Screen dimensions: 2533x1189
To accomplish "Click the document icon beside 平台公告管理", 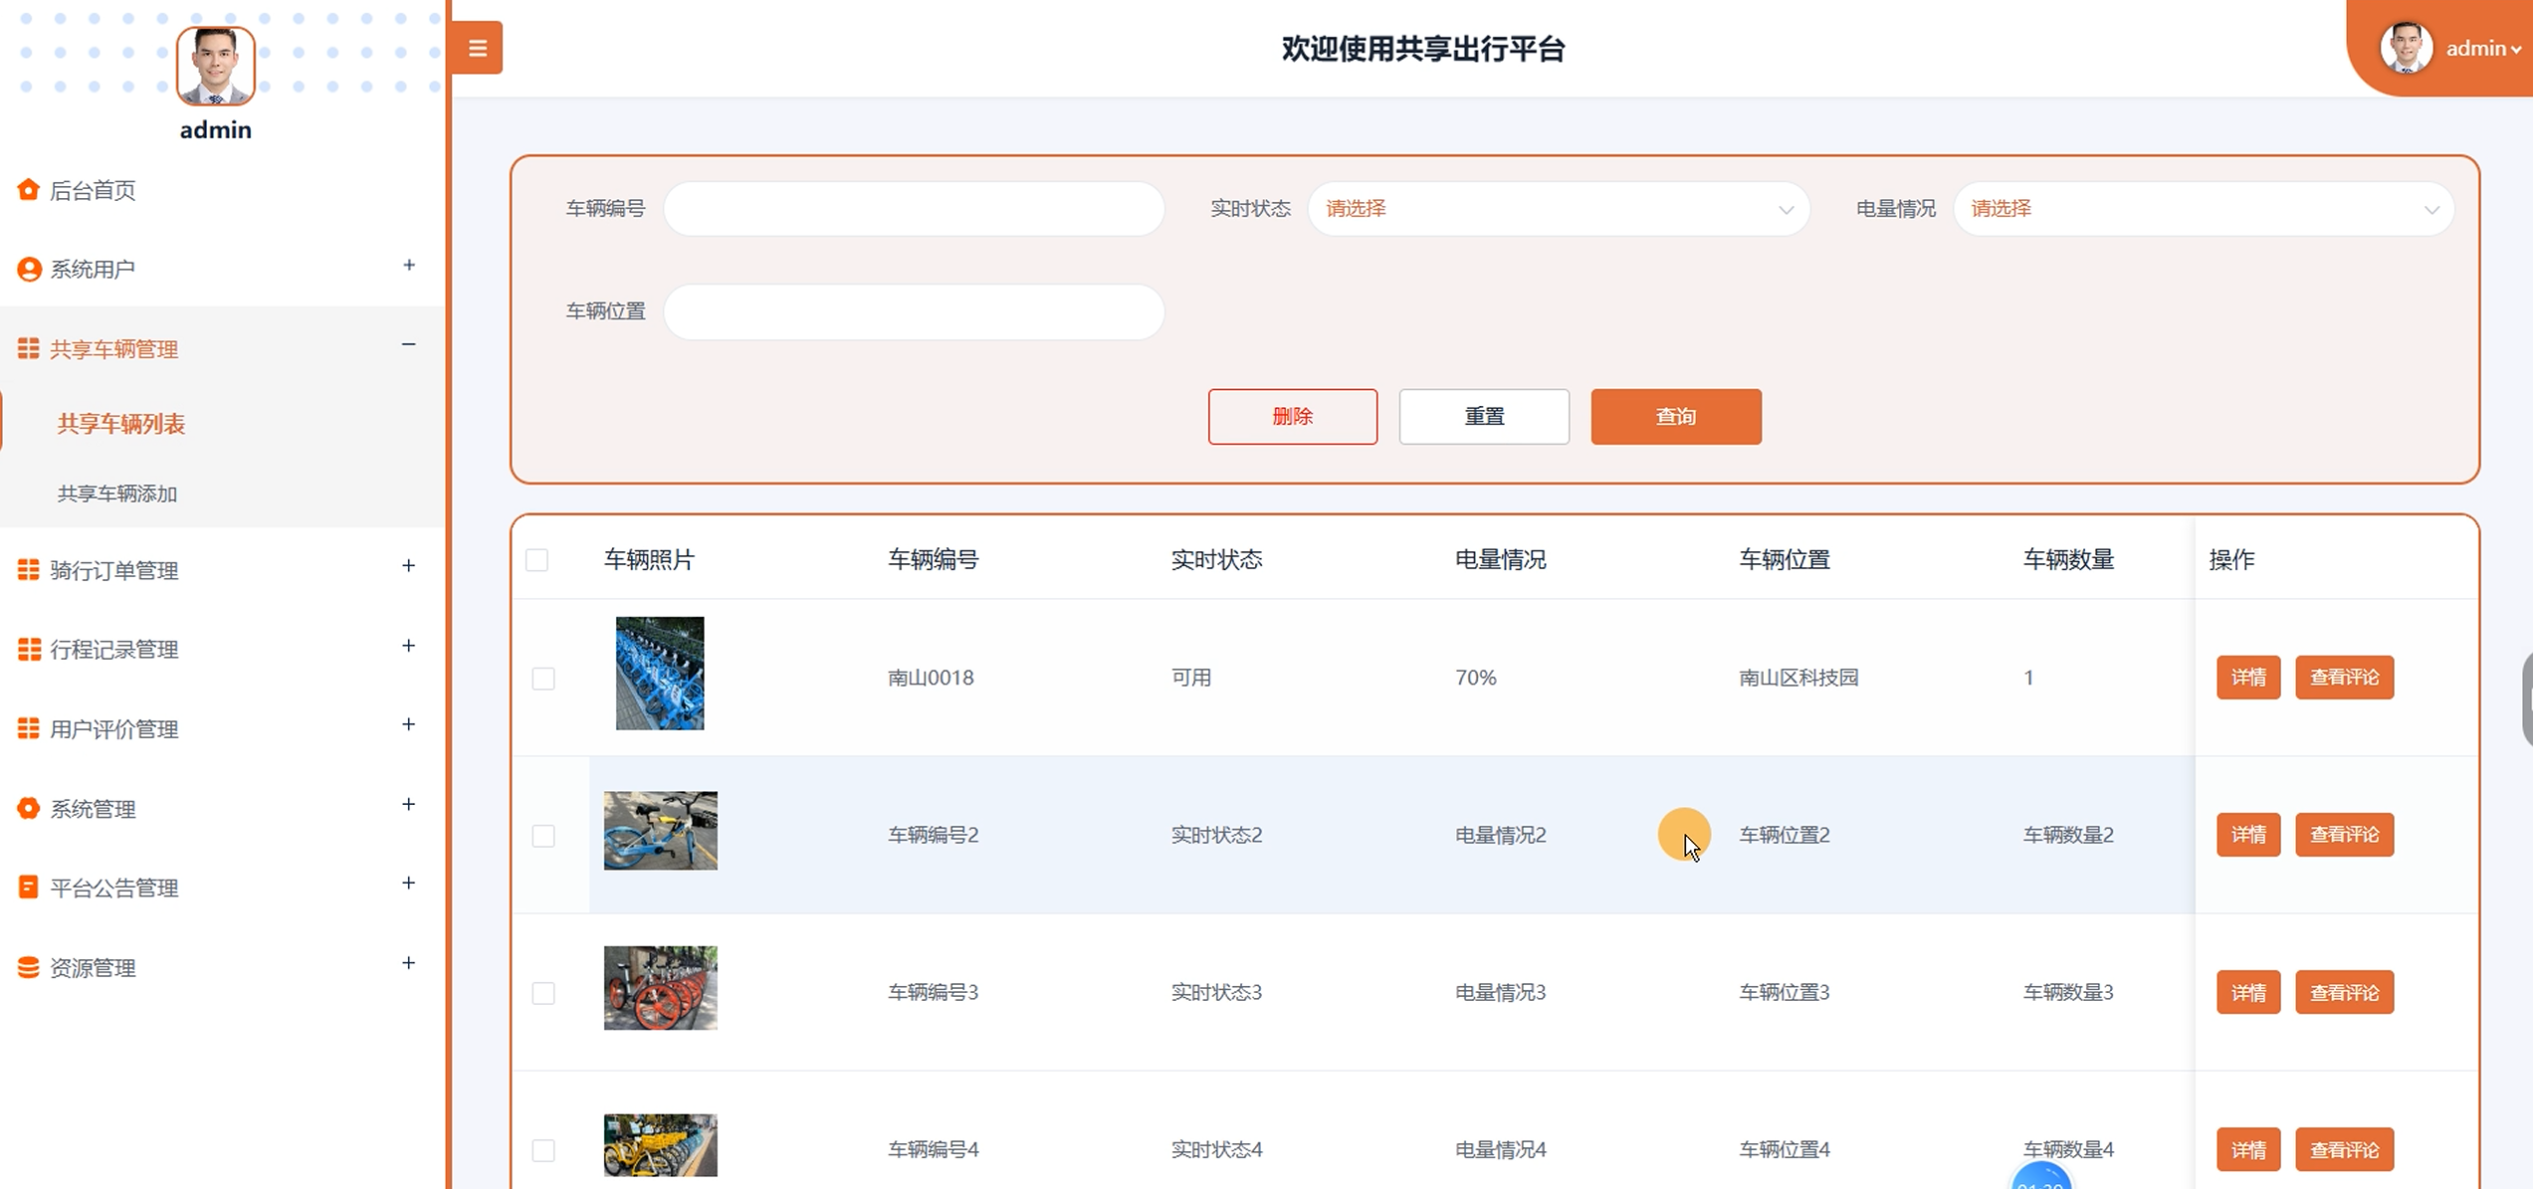I will [x=29, y=888].
